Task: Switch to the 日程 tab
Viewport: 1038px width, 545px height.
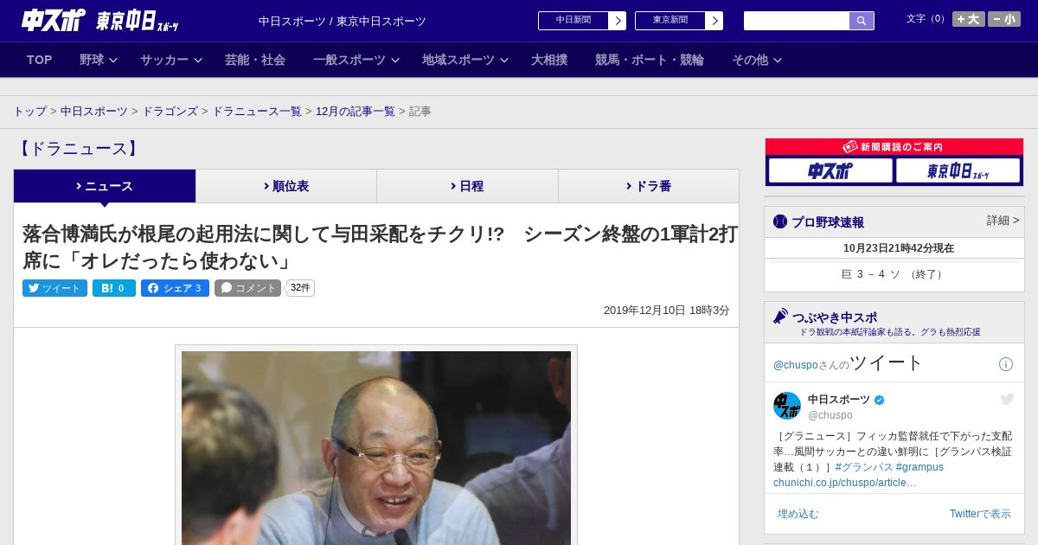Action: (467, 186)
